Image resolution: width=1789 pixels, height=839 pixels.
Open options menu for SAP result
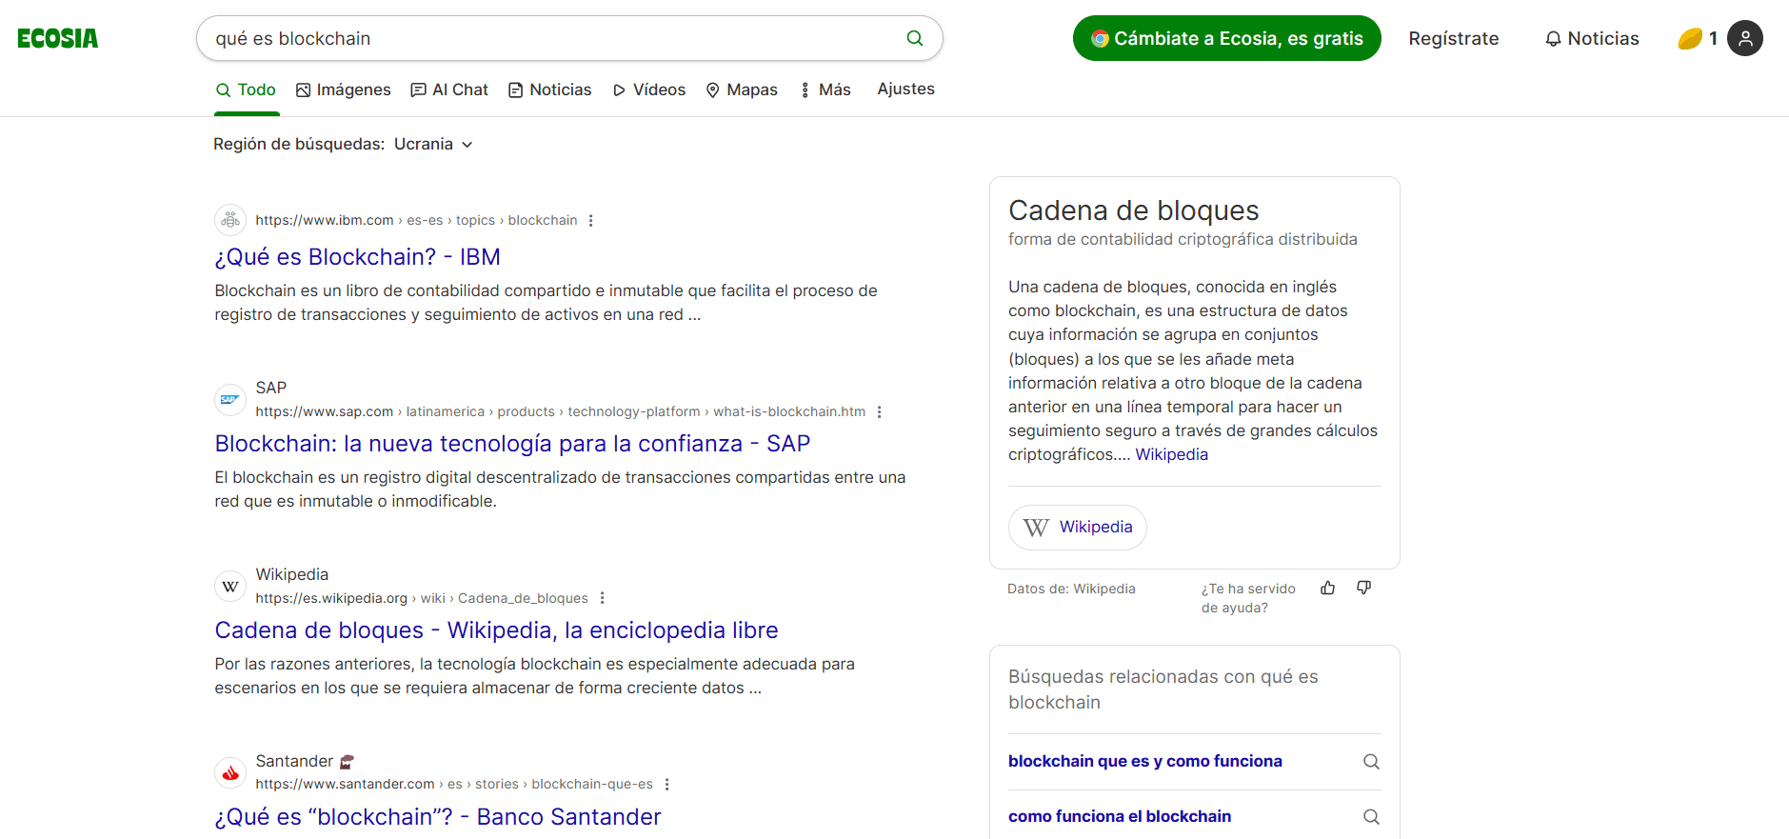(879, 411)
